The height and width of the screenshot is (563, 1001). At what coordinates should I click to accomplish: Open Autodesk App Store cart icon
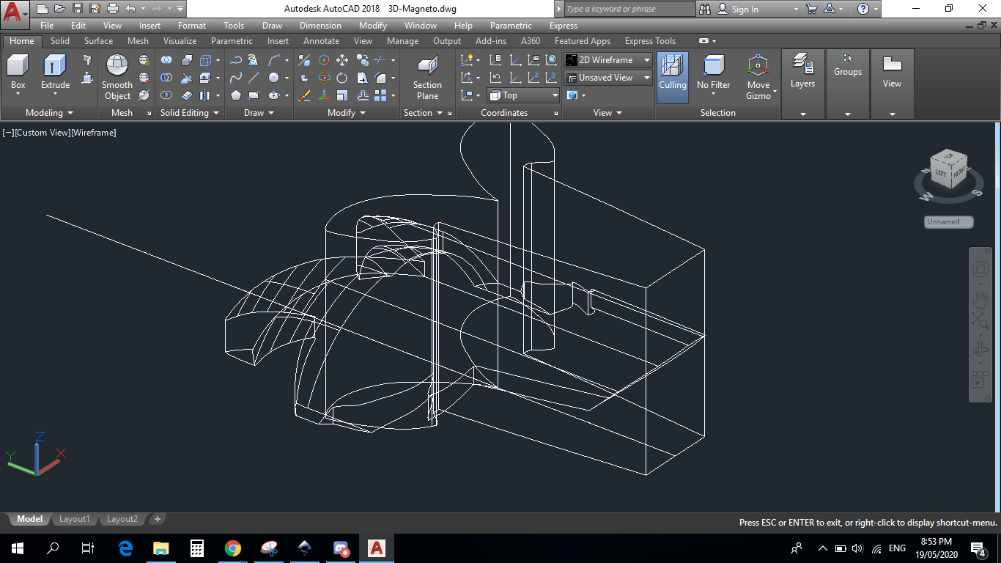(x=811, y=9)
